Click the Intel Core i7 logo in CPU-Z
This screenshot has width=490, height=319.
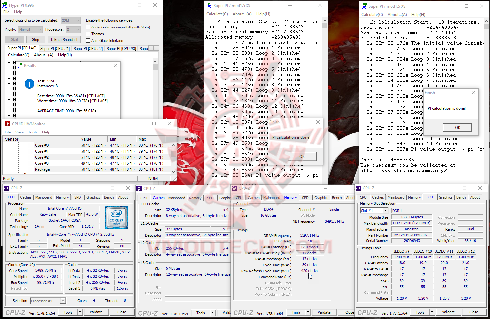116,217
